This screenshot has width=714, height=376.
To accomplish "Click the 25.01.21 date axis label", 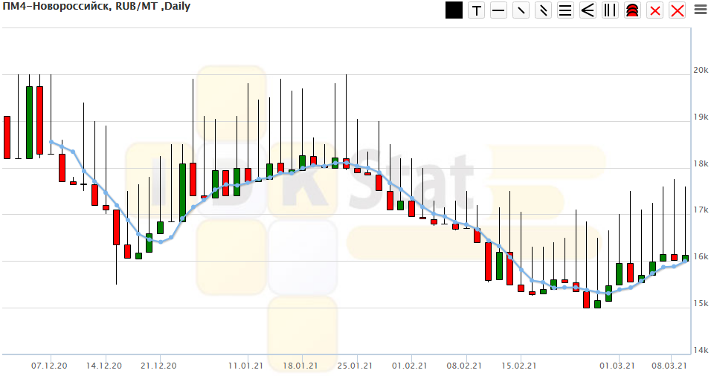I will tap(355, 366).
